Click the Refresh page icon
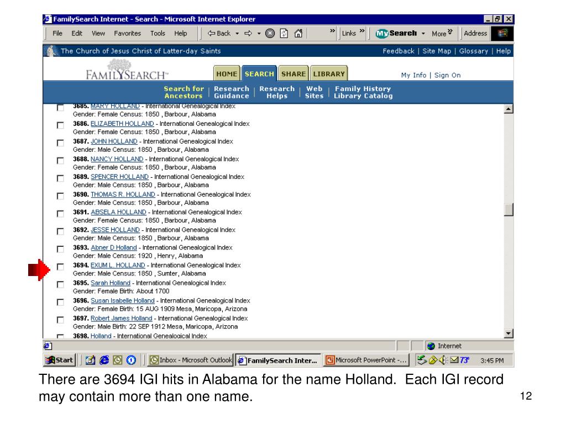Image resolution: width=566 pixels, height=424 pixels. 284,34
